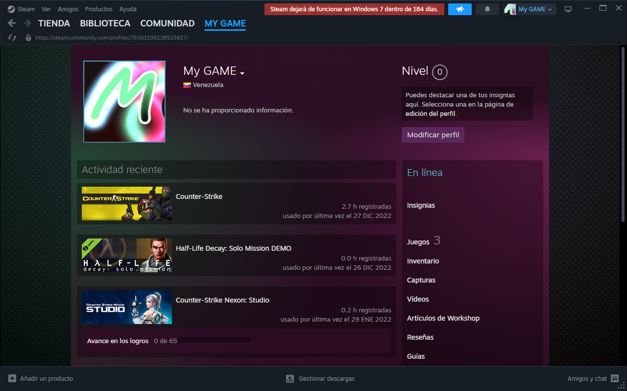This screenshot has height=391, width=627.
Task: Switch to Big Picture mode icon
Action: [568, 9]
